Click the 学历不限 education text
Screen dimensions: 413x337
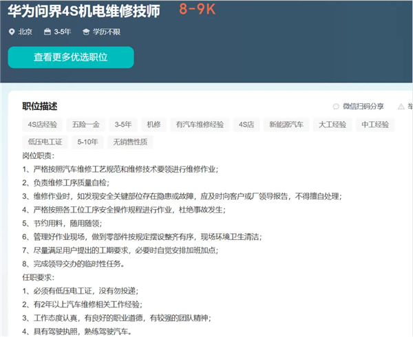107,32
